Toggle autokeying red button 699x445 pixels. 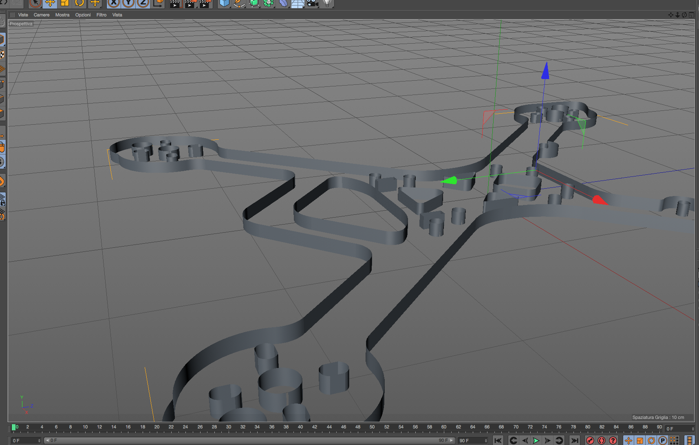coord(602,441)
